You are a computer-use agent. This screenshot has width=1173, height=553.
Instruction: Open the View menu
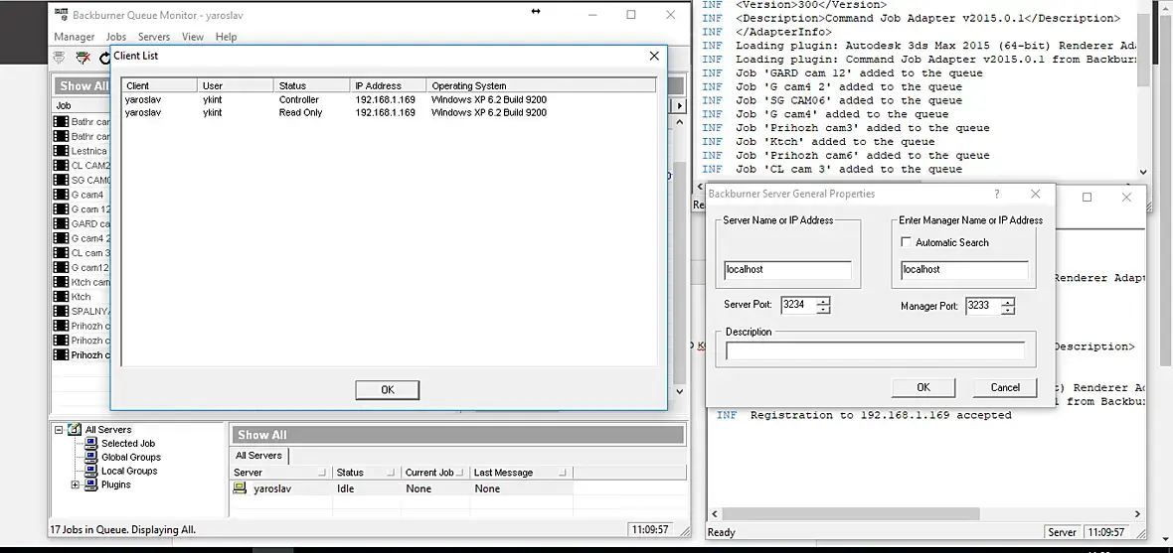[192, 37]
